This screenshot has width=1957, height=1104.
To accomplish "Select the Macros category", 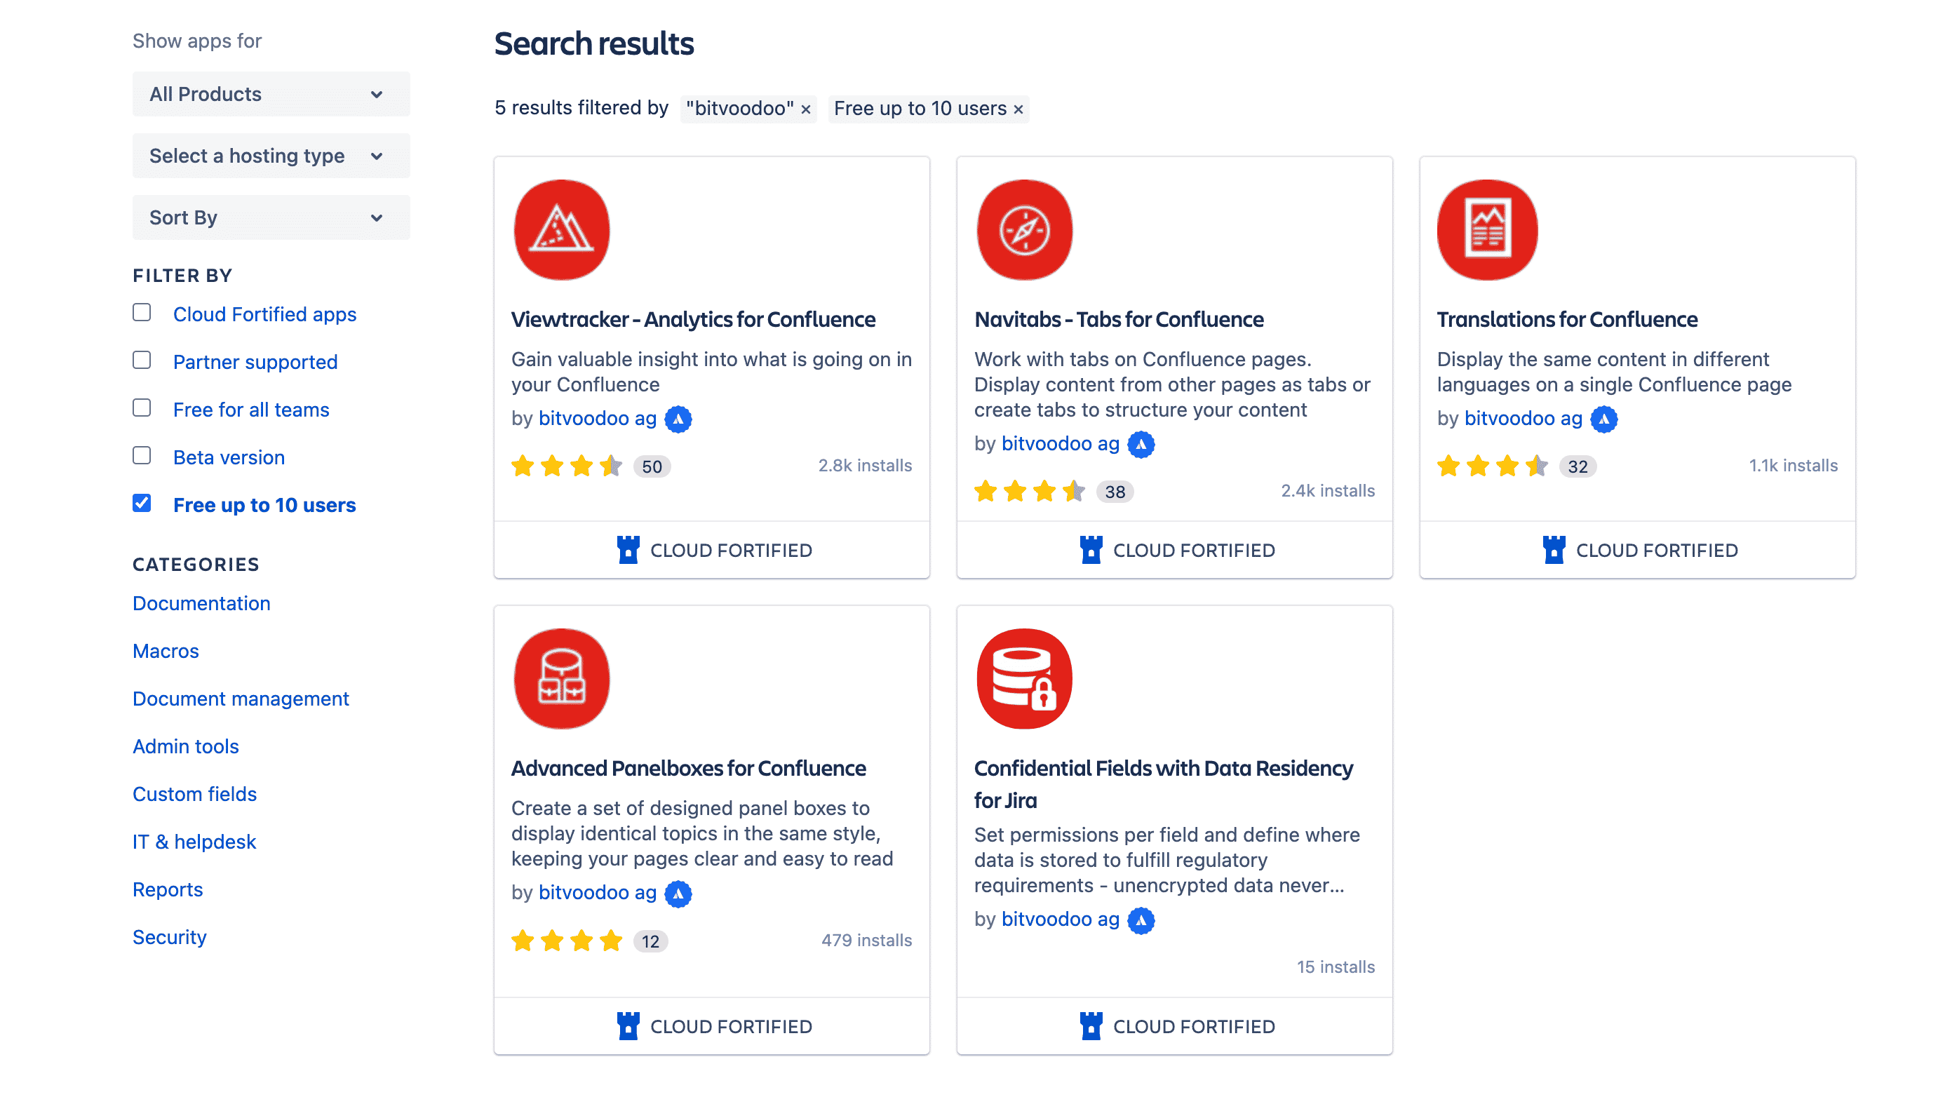I will tap(166, 650).
